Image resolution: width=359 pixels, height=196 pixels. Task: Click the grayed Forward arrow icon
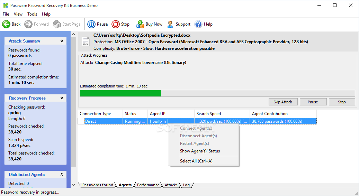click(x=28, y=24)
